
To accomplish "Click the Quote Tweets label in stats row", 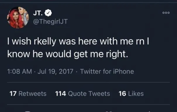I will (89, 94).
